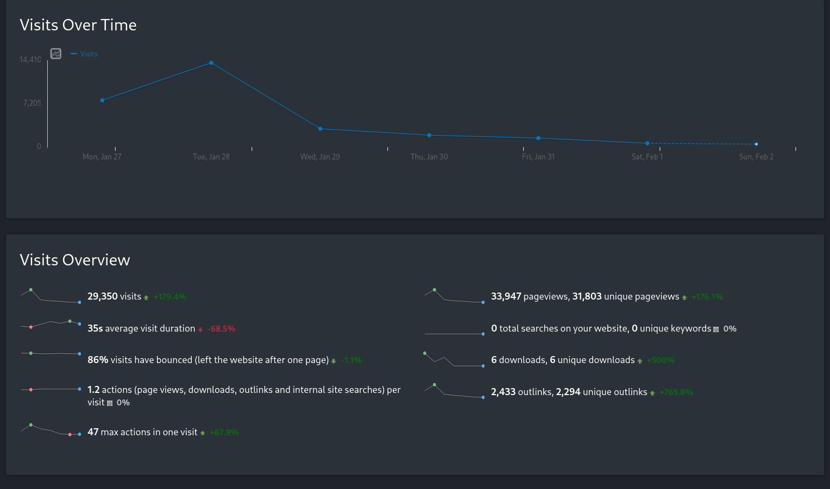This screenshot has width=830, height=489.
Task: Open the 29,350 visits sparkline
Action: pyautogui.click(x=51, y=296)
